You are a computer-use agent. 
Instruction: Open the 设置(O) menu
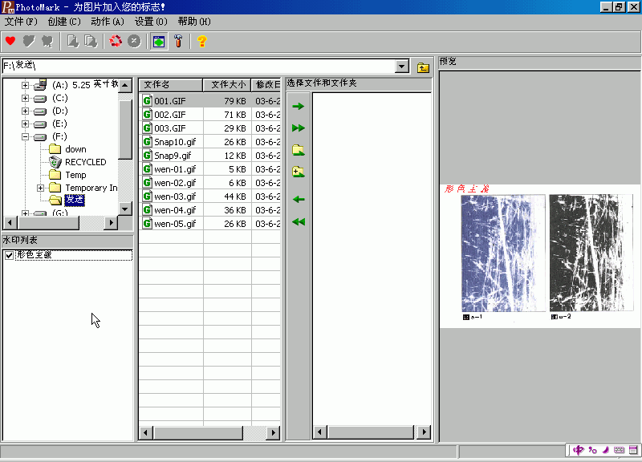(151, 22)
